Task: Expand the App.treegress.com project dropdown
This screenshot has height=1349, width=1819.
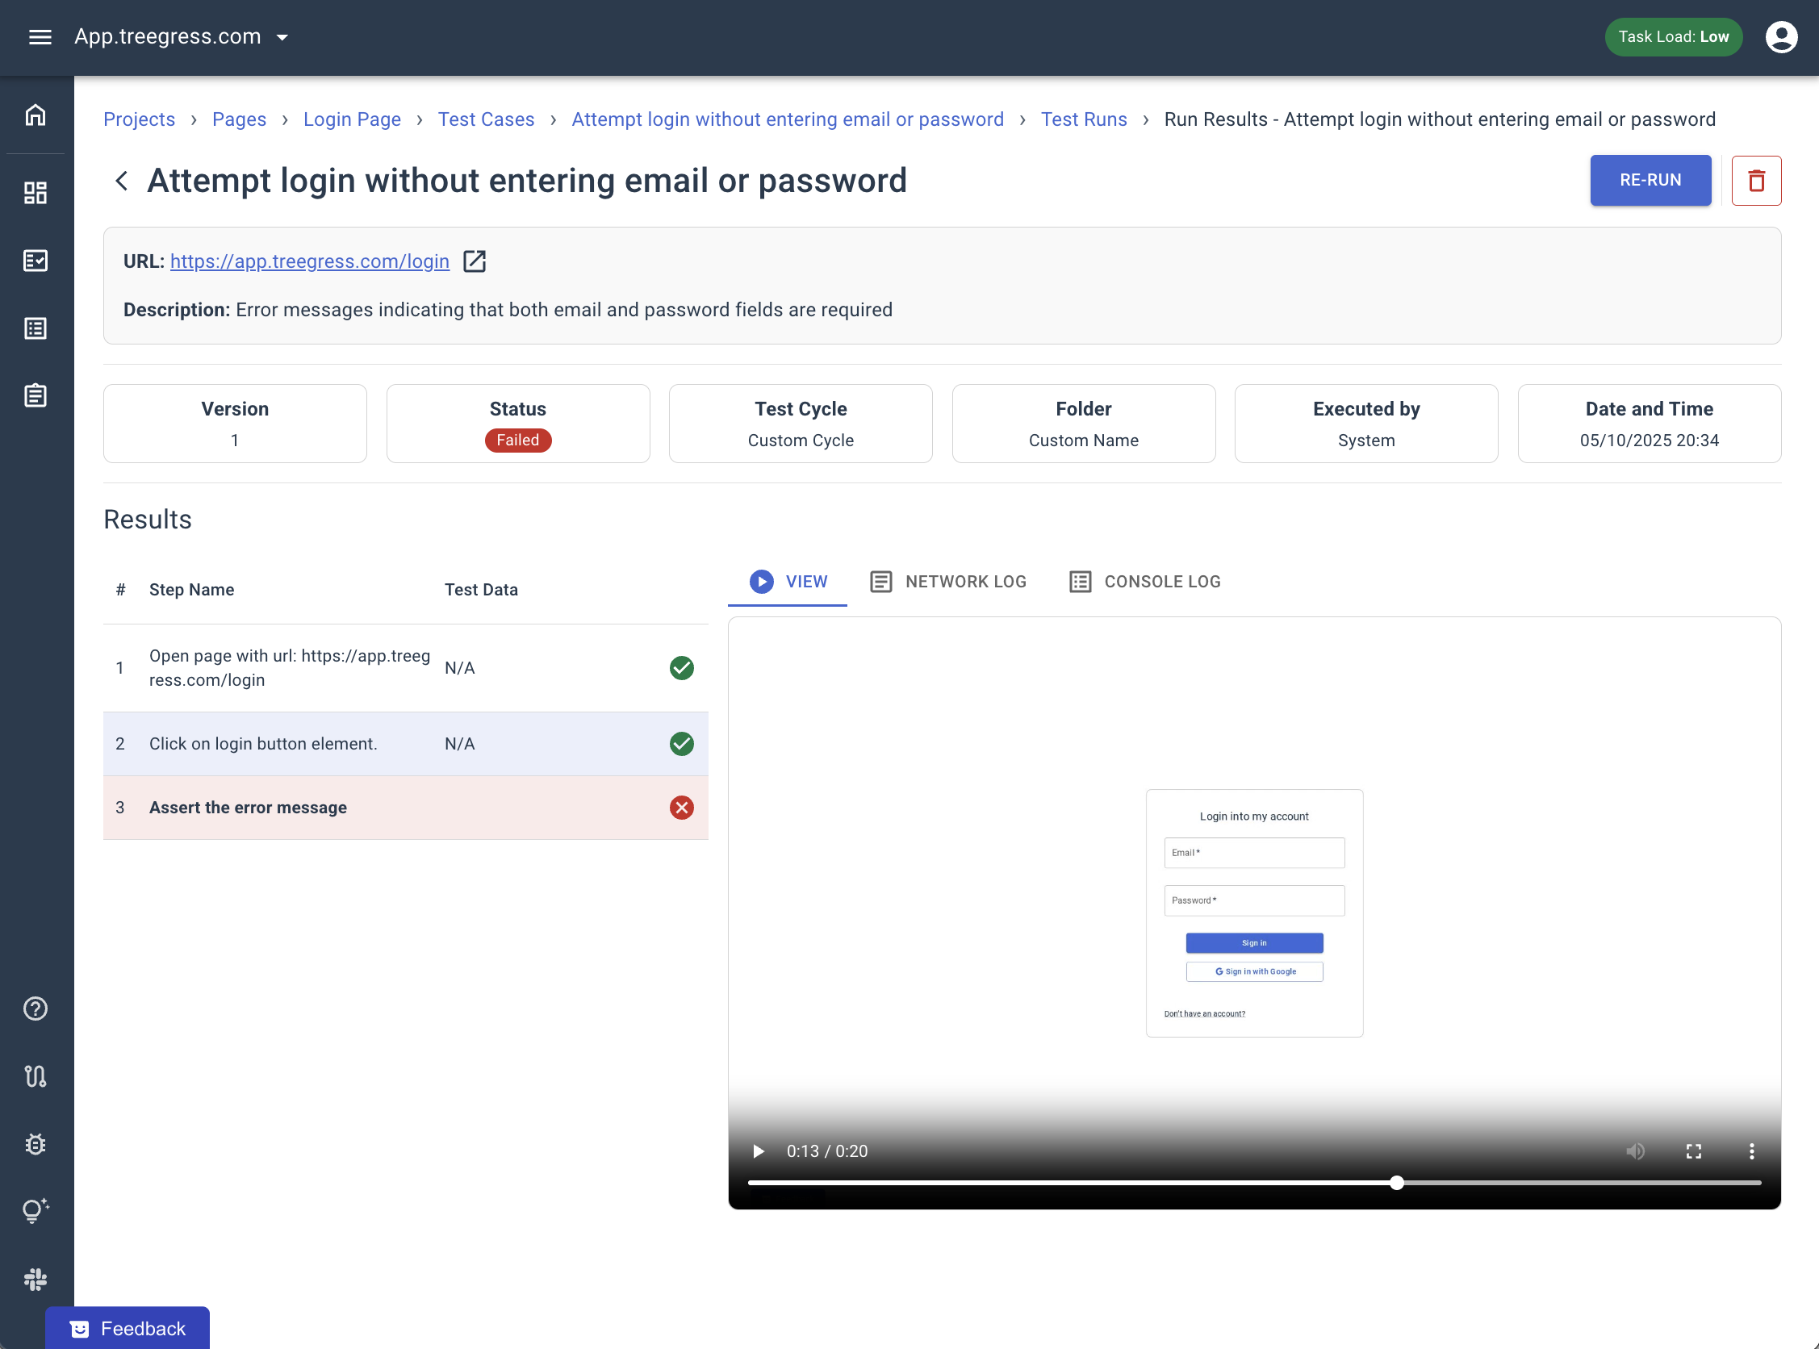Action: coord(282,37)
